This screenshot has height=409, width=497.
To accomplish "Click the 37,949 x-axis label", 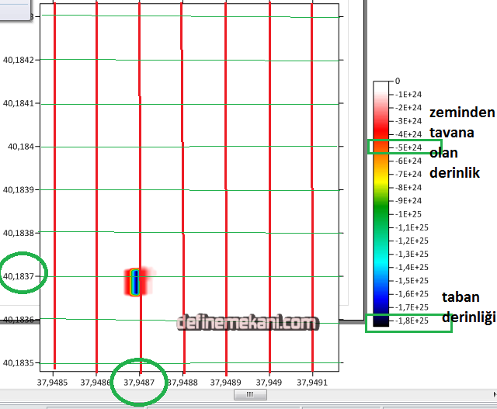I will point(269,382).
